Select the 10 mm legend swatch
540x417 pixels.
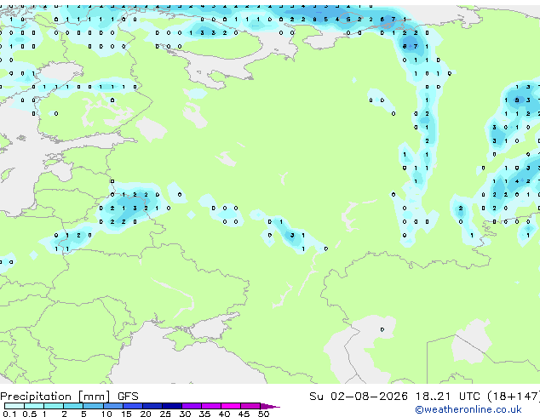tap(112, 406)
